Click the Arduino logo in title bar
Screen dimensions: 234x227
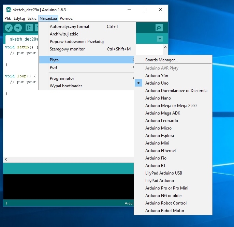point(9,10)
